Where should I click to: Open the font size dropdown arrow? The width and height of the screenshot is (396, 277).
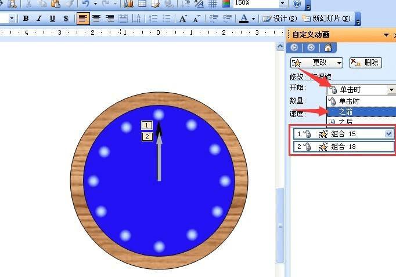tap(12, 19)
